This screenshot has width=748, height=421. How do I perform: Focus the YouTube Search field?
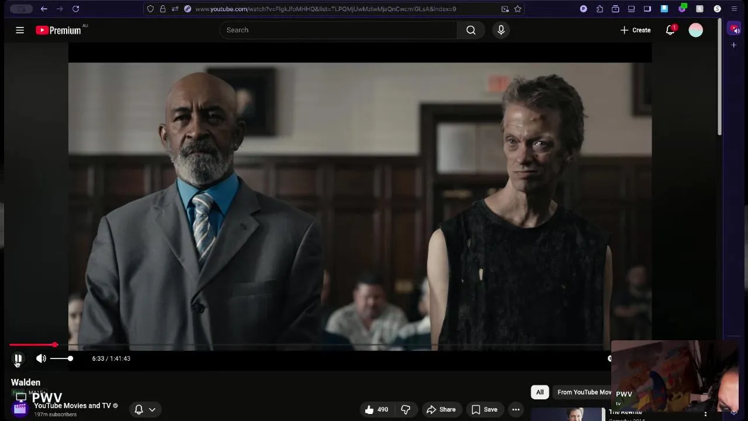[x=338, y=30]
